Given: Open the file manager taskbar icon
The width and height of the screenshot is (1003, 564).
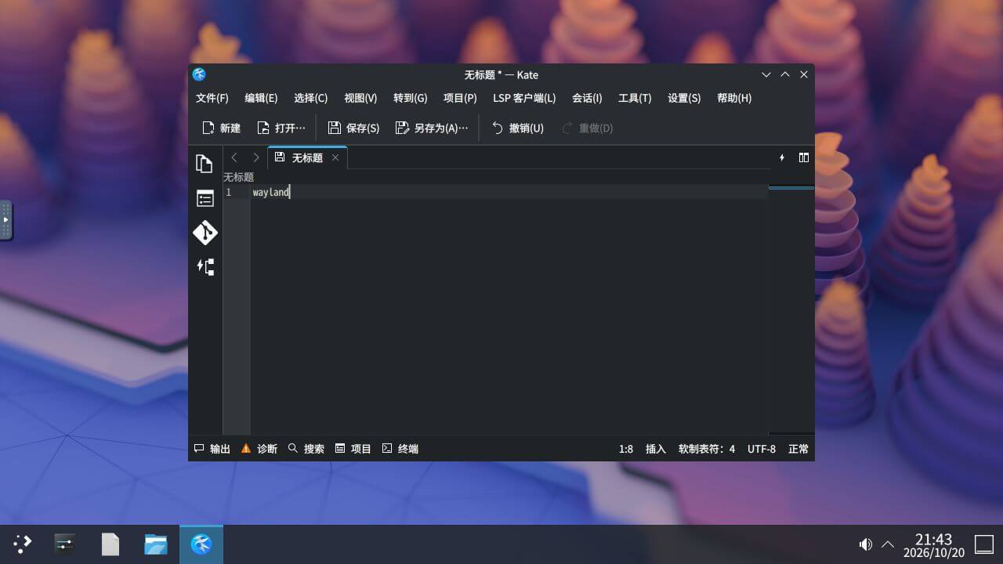Looking at the screenshot, I should tap(156, 544).
